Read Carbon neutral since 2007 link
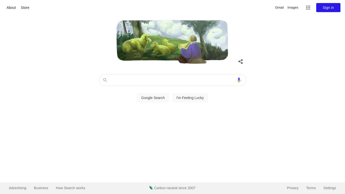The width and height of the screenshot is (345, 194). (x=175, y=188)
